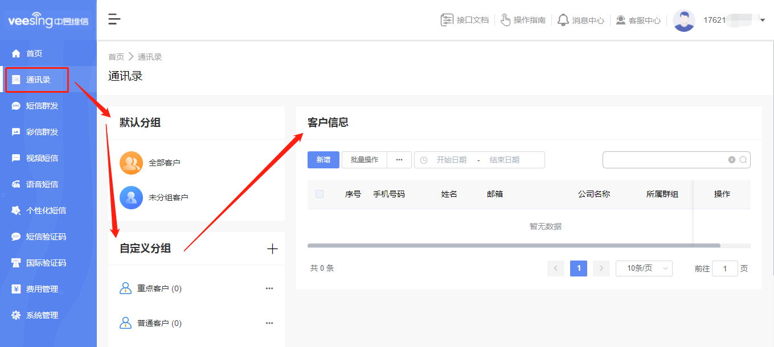Clear the search field with the circular clear button
The image size is (774, 347).
pos(731,160)
